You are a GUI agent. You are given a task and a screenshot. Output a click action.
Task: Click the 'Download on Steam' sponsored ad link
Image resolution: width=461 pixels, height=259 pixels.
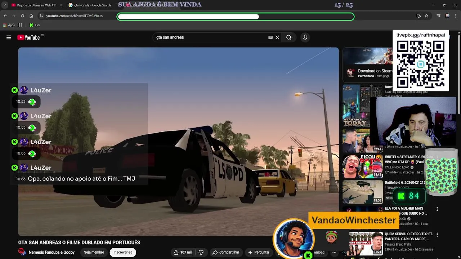click(375, 71)
